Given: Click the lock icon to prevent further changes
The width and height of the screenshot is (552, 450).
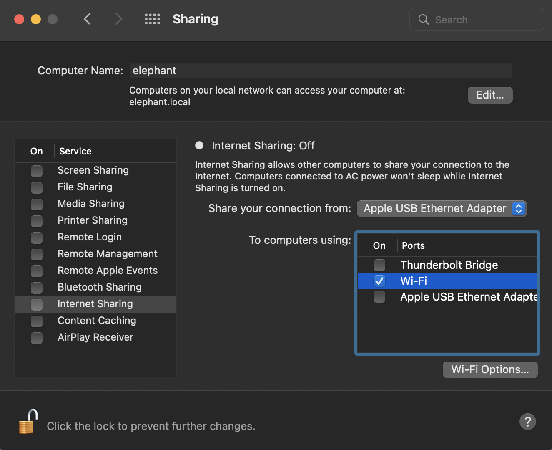Looking at the screenshot, I should coord(28,421).
